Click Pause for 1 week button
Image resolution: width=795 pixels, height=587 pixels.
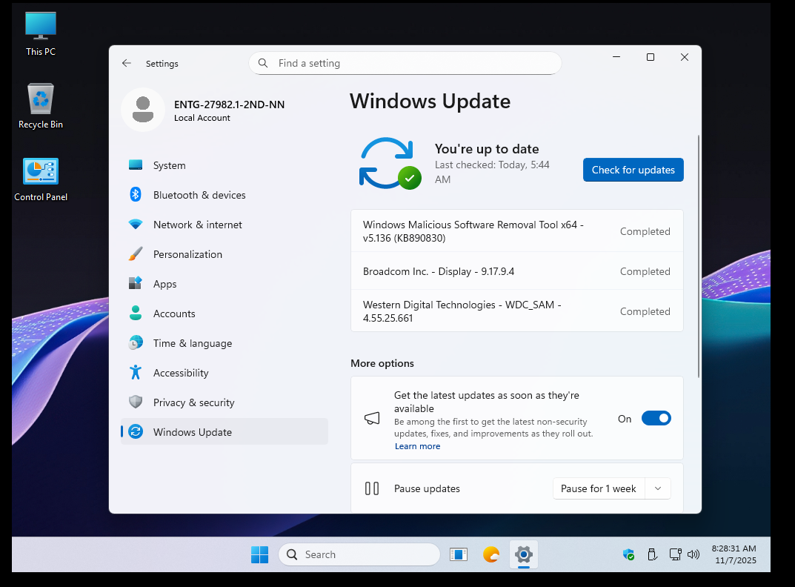pos(598,488)
